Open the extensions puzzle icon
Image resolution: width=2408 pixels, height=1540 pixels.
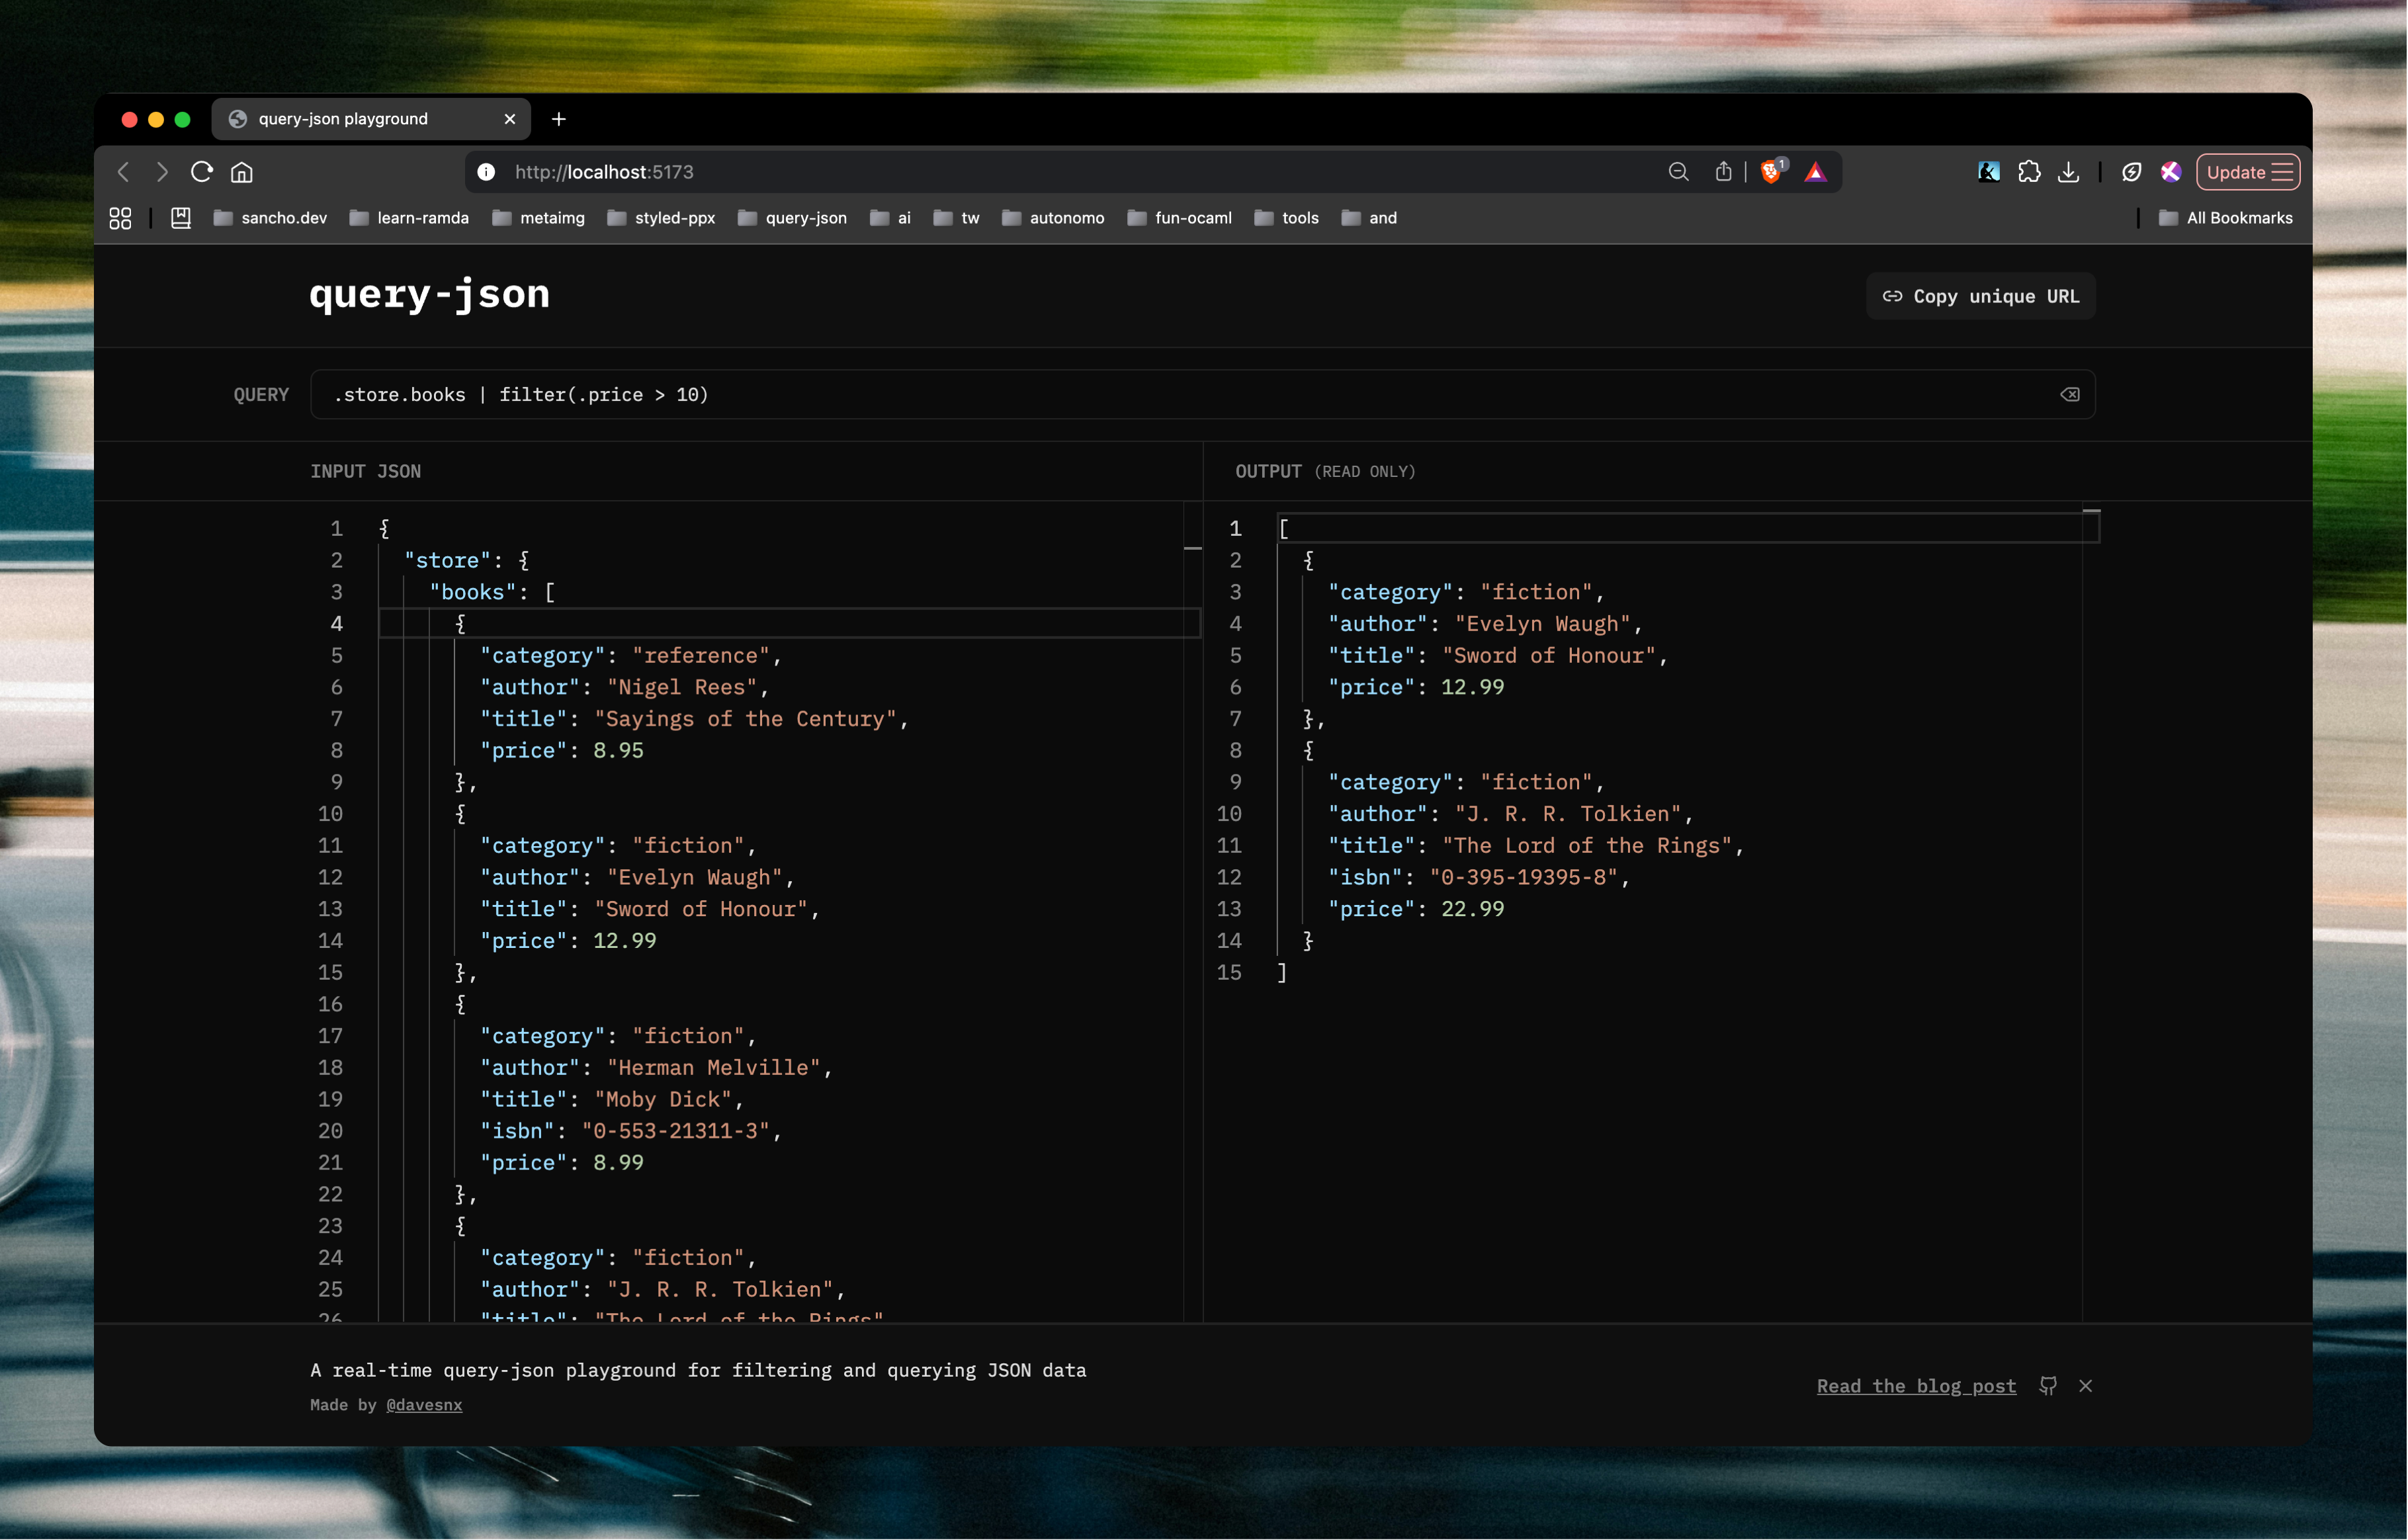point(2029,172)
